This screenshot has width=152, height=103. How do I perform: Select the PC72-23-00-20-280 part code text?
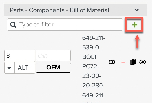pyautogui.click(x=92, y=76)
